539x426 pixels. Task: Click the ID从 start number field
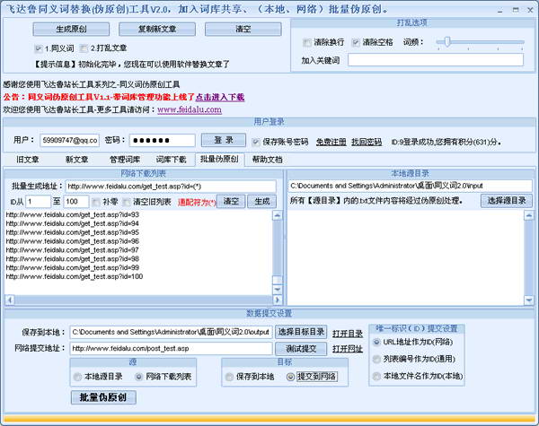pos(38,202)
